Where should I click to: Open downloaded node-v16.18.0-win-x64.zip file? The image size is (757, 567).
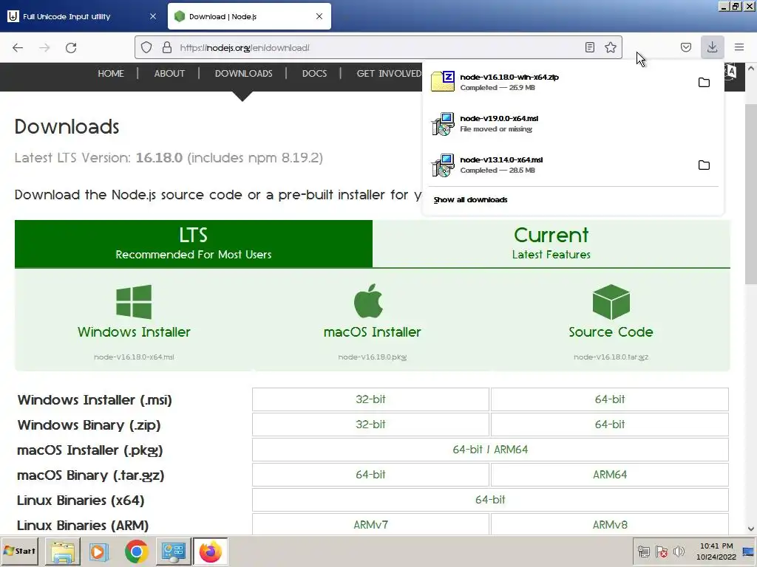(x=555, y=82)
